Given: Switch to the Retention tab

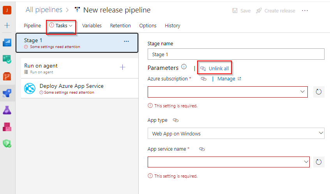Looking at the screenshot, I should tap(120, 25).
